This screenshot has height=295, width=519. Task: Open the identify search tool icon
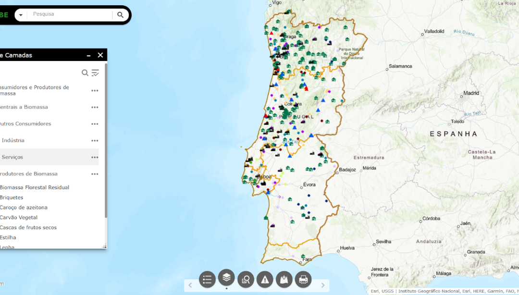pyautogui.click(x=246, y=279)
